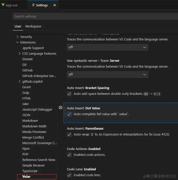The image size is (178, 180).
Task: Click the Search settings input field
Action: coord(94,17)
